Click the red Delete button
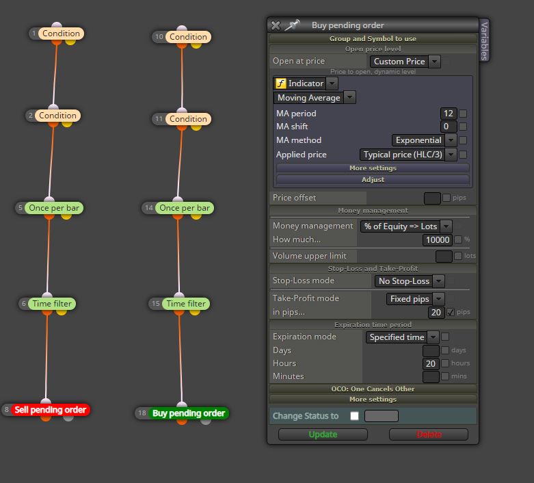 pyautogui.click(x=429, y=434)
